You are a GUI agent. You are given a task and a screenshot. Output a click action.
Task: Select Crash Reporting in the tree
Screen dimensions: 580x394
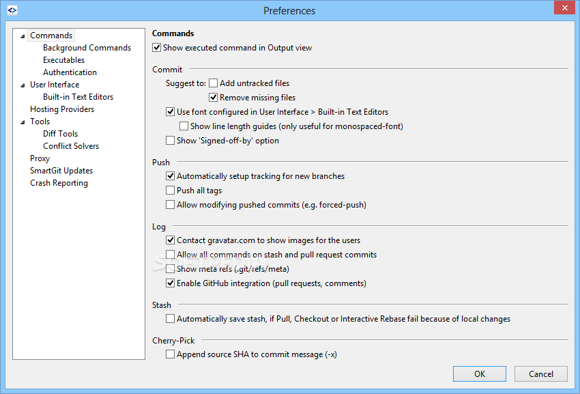click(59, 183)
